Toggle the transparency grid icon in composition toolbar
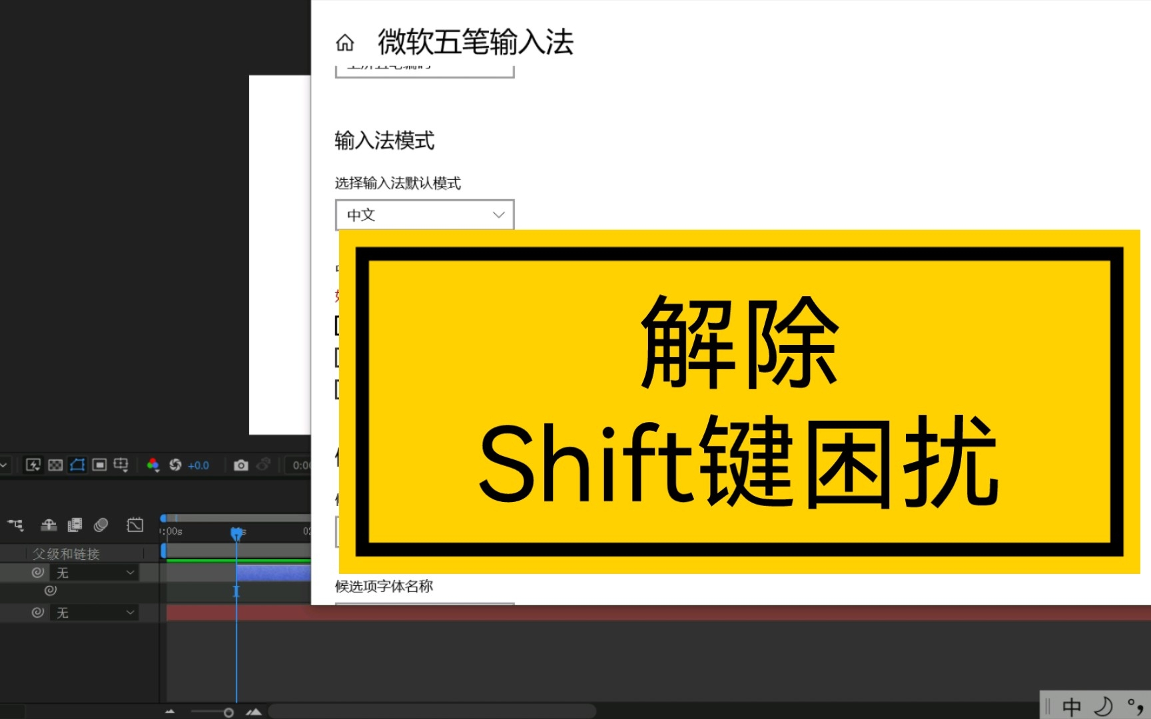Viewport: 1151px width, 719px height. click(x=57, y=465)
